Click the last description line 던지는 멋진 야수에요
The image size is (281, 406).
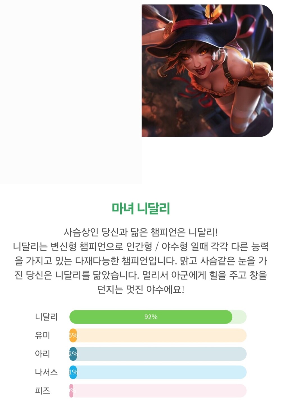click(140, 289)
